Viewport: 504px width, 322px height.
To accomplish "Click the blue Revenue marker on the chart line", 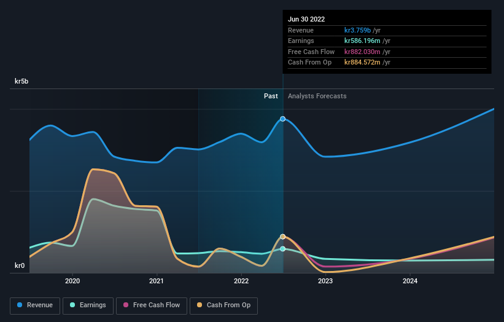I will point(282,119).
